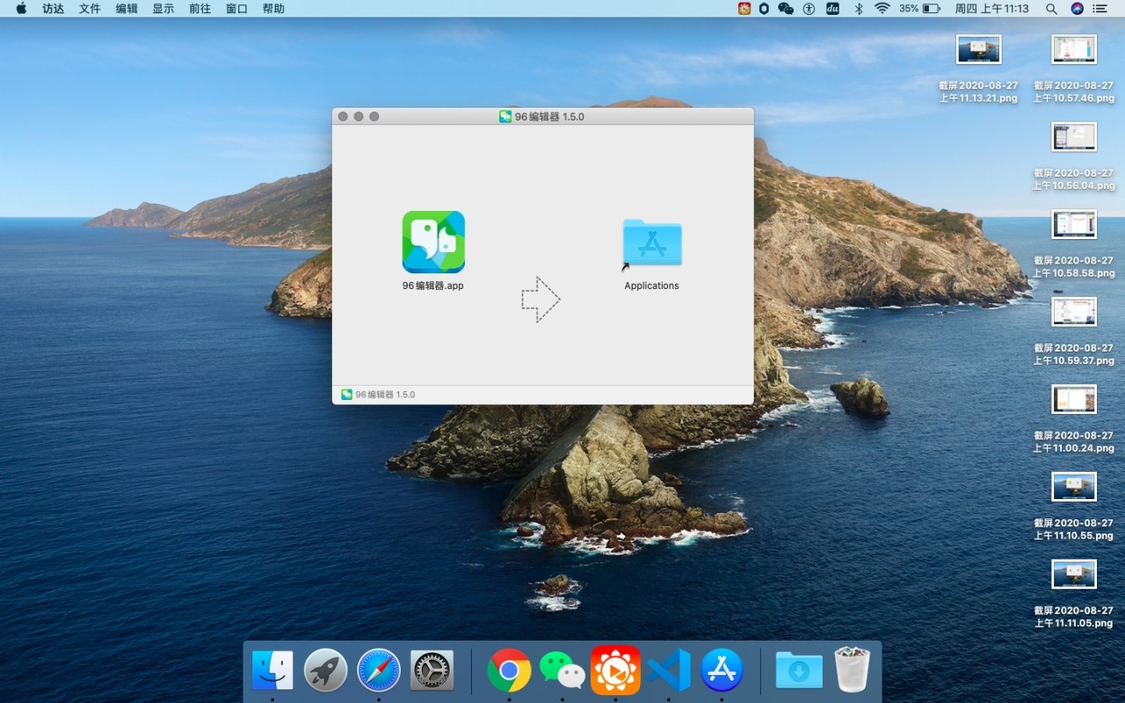The width and height of the screenshot is (1125, 703).
Task: Open the 窗口 menu
Action: pyautogui.click(x=236, y=9)
